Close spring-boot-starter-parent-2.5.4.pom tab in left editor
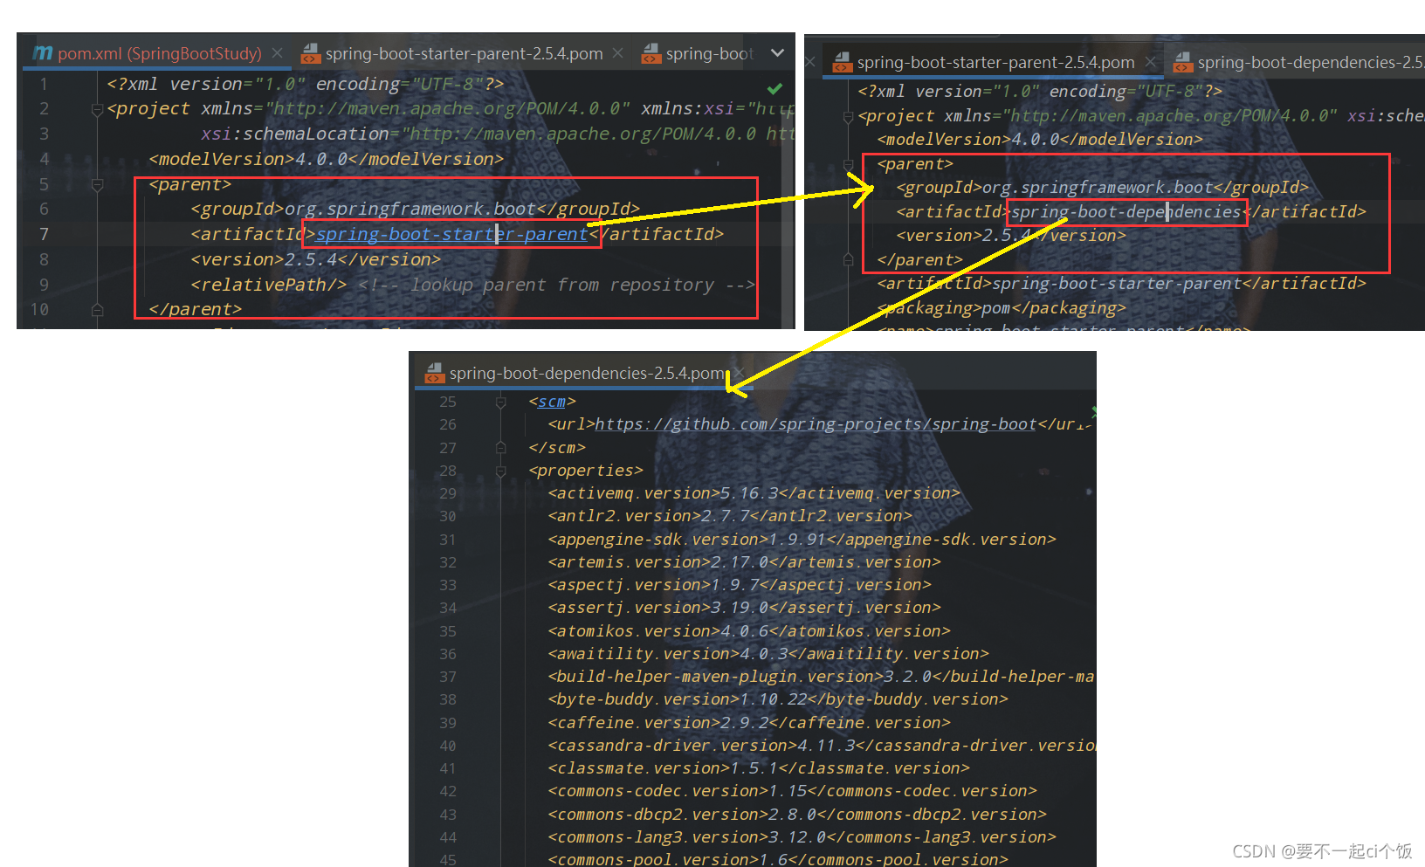The width and height of the screenshot is (1425, 867). (x=617, y=53)
